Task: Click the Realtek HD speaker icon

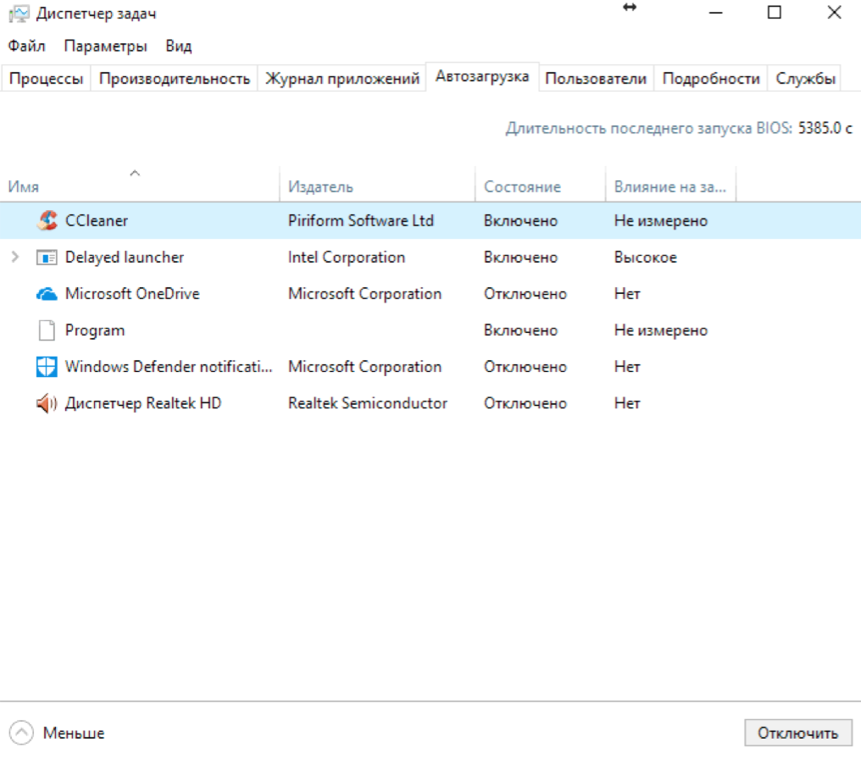Action: pos(47,403)
